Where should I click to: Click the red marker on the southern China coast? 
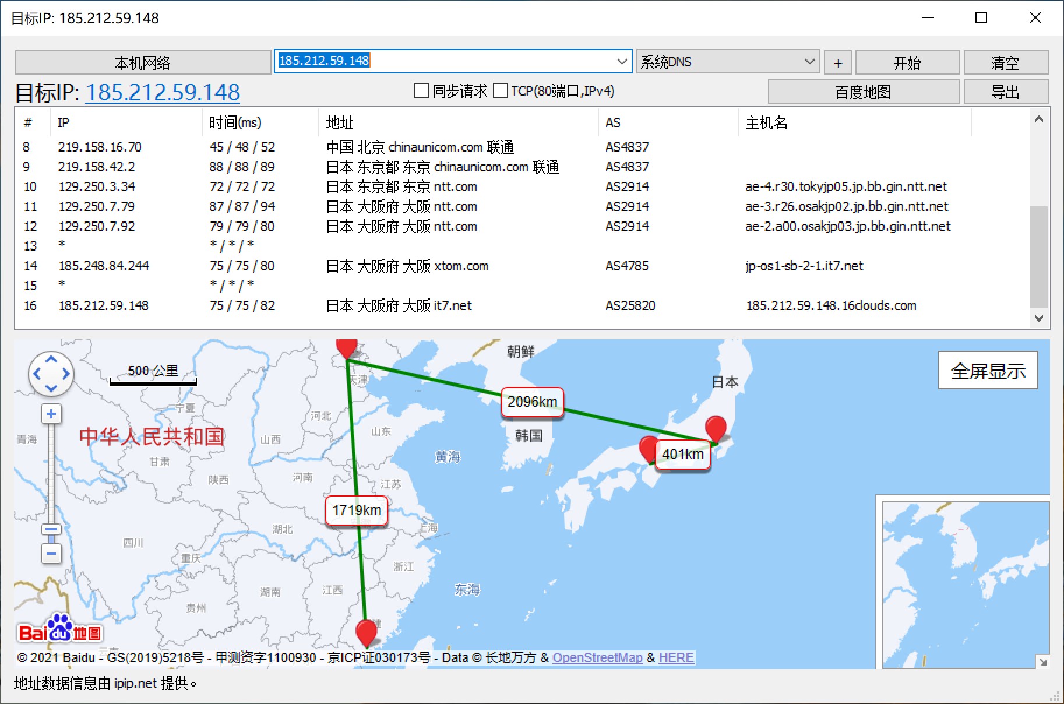click(367, 633)
